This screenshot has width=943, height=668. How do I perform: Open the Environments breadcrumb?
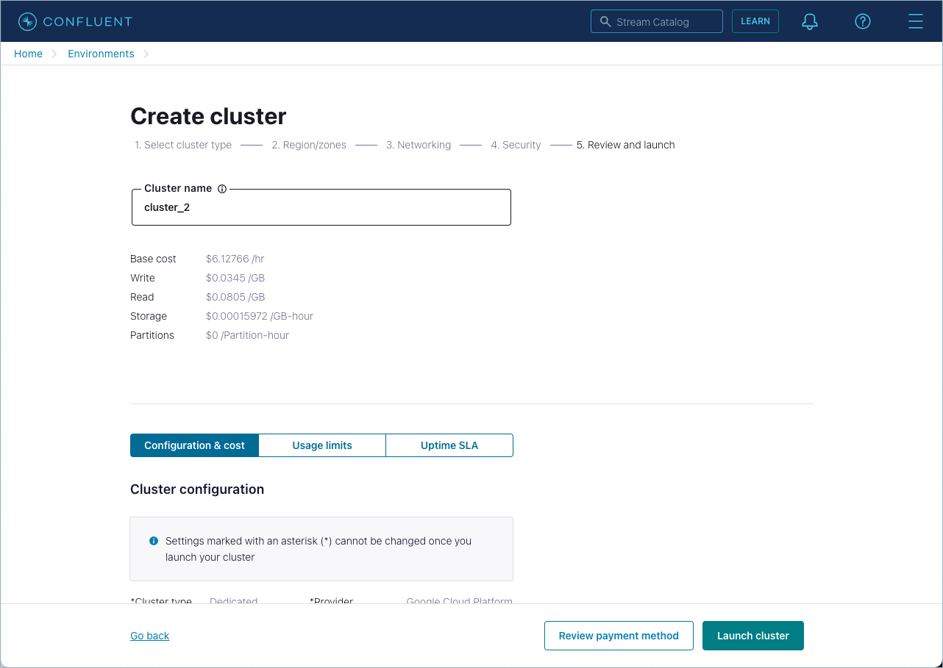[101, 53]
